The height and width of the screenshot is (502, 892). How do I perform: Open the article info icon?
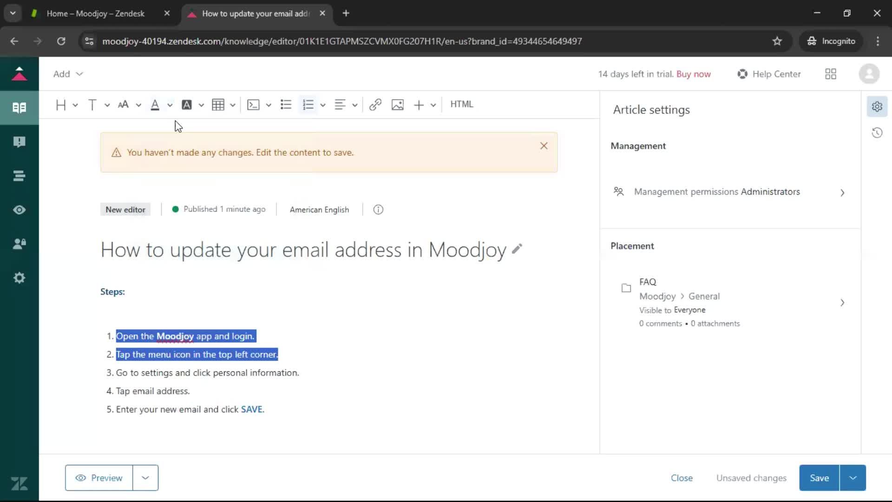click(379, 210)
